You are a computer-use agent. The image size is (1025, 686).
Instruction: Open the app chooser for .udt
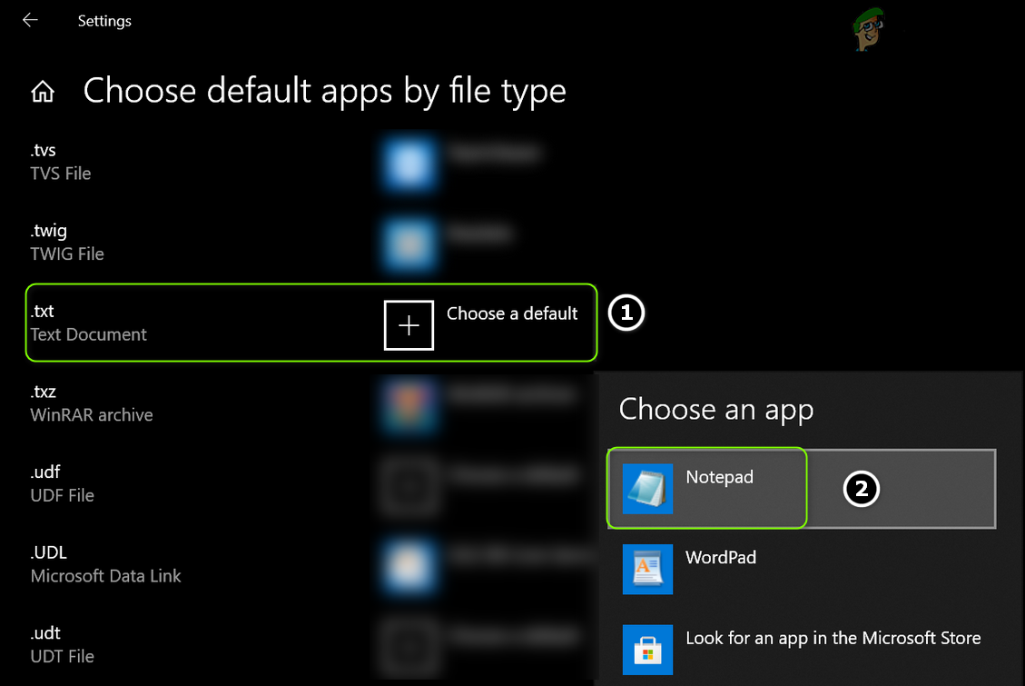(409, 645)
